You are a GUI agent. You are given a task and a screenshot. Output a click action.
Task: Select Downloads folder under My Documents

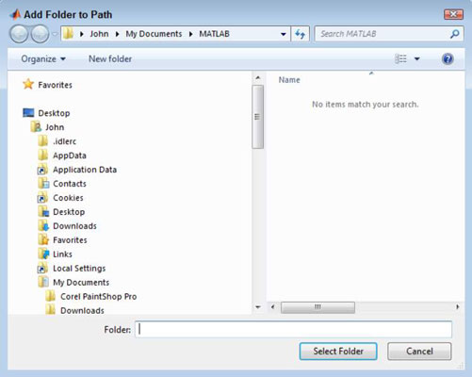tap(82, 311)
